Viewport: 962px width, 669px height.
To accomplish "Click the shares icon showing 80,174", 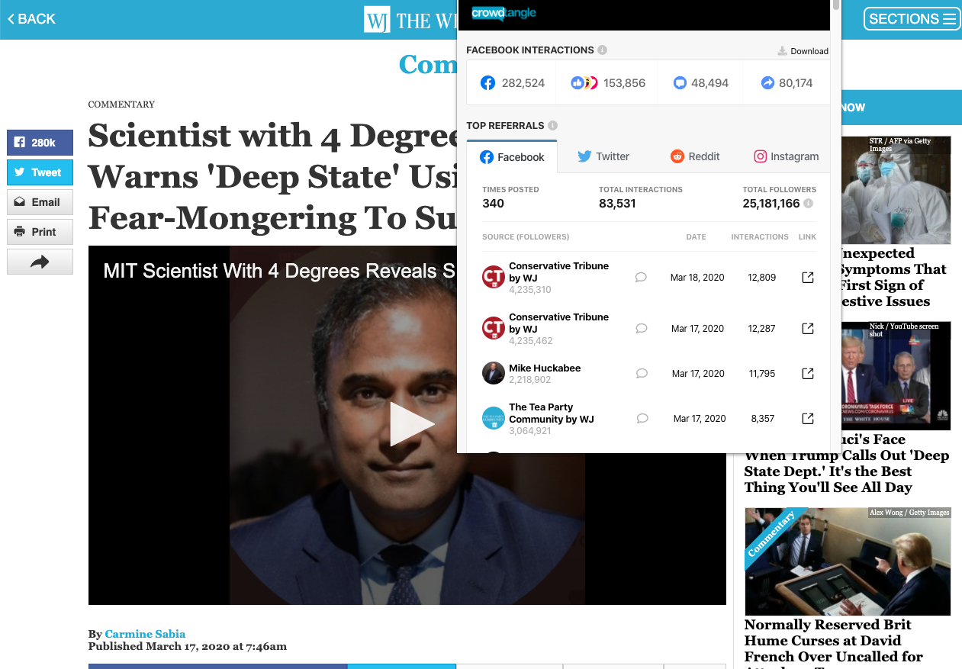I will pos(767,82).
